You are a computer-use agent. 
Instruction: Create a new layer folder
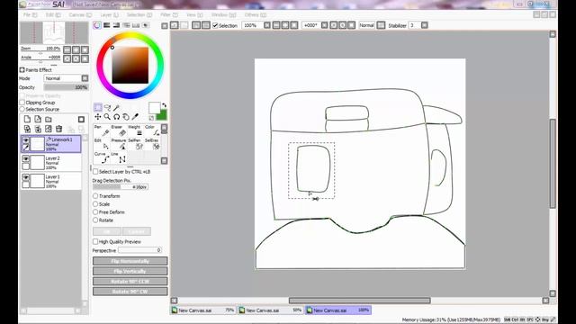coord(49,119)
